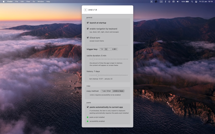
Task: Click the cache duration slider track
Action: pyautogui.click(x=109, y=59)
